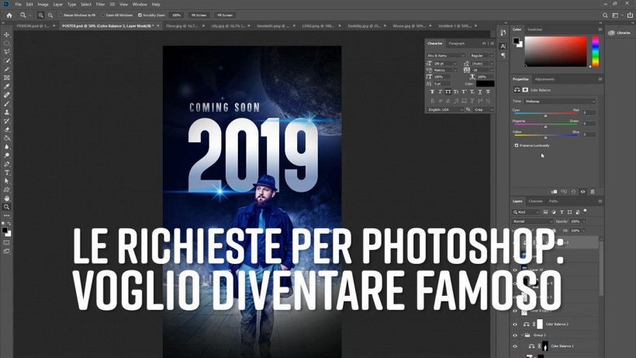Screen dimensions: 636x358
Task: Disable the Scrubby Zoom checkbox
Action: (140, 15)
